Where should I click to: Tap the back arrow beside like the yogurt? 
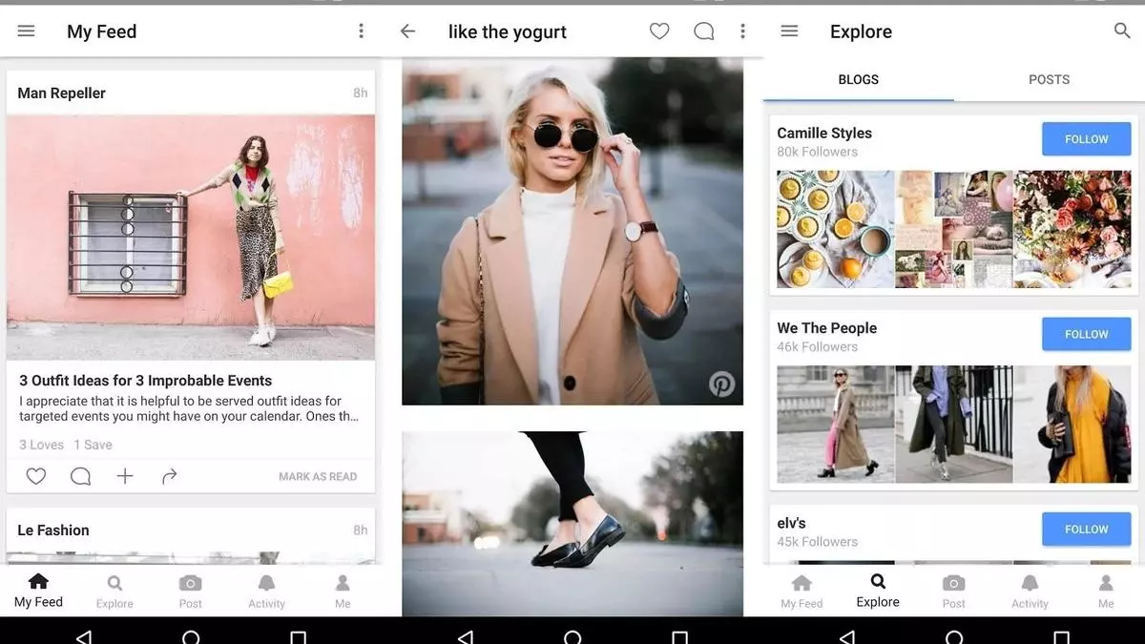coord(407,31)
